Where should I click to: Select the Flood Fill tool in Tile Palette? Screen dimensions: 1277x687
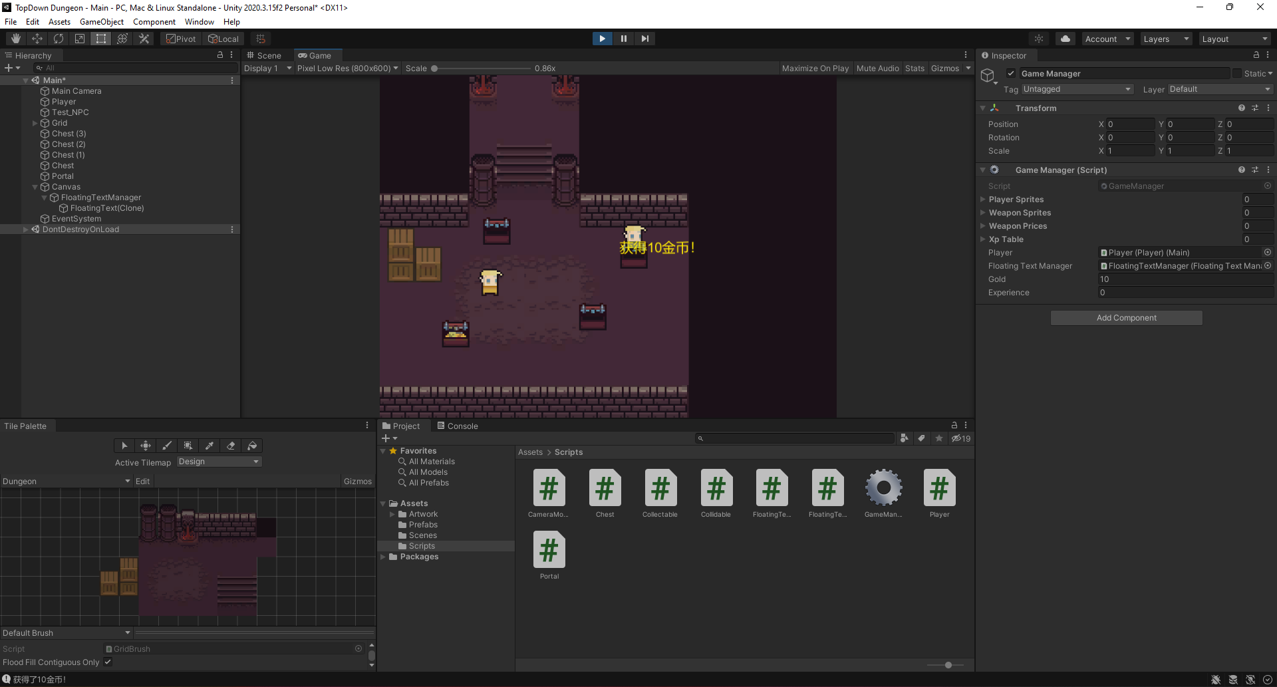point(252,446)
